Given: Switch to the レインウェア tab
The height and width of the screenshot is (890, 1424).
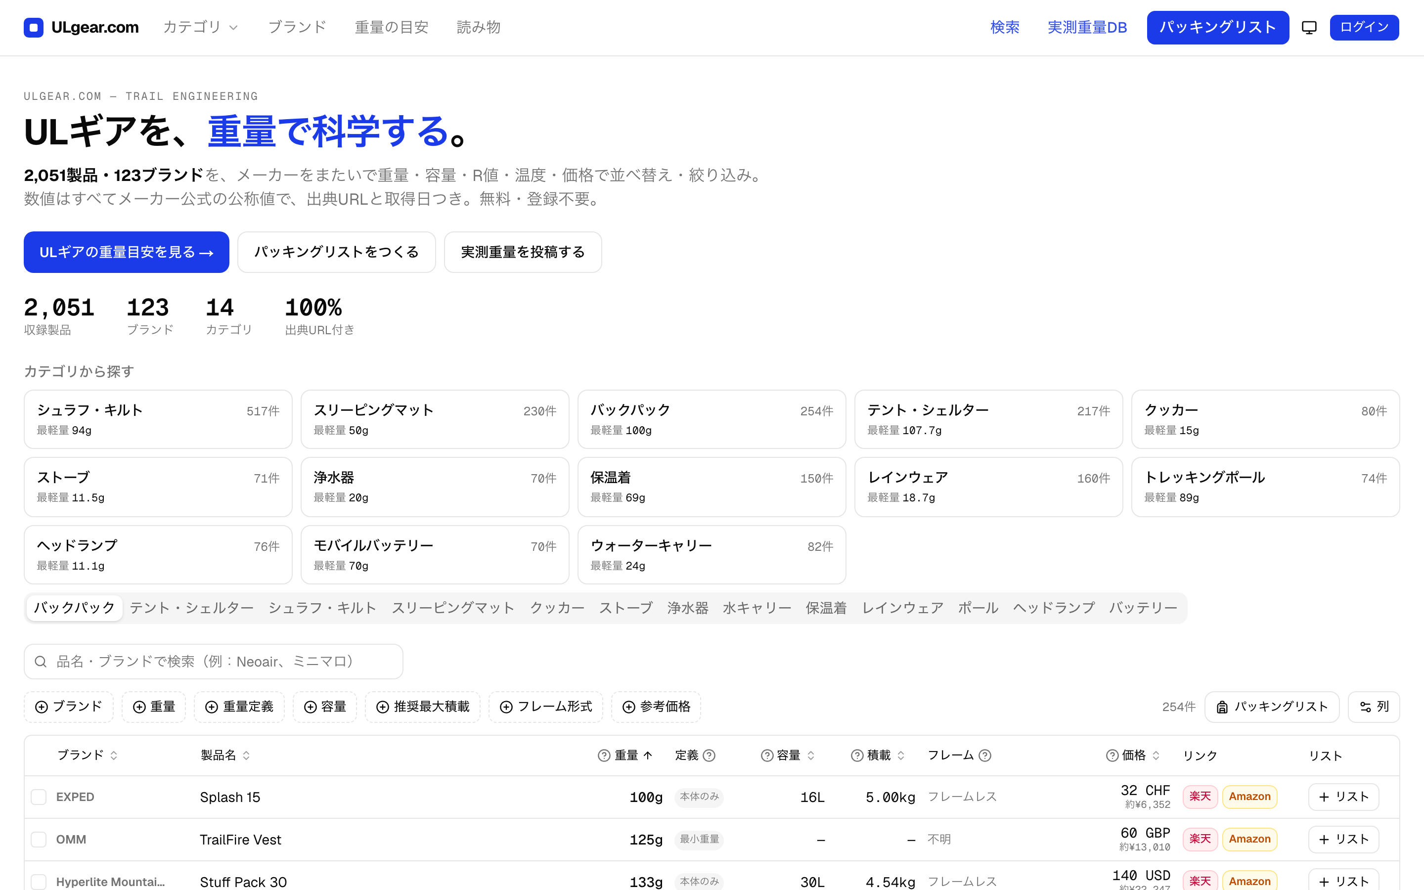Looking at the screenshot, I should point(902,608).
